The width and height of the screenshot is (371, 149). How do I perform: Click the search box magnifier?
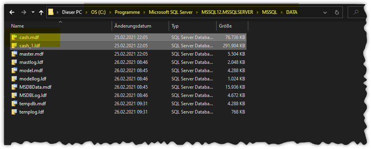(x=356, y=12)
